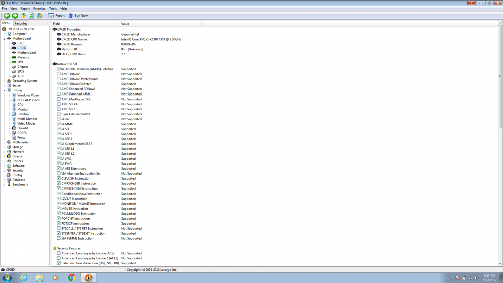Image resolution: width=503 pixels, height=283 pixels.
Task: Select the GPU tree item
Action: [x=20, y=105]
